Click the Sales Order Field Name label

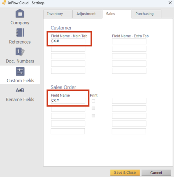60,95
